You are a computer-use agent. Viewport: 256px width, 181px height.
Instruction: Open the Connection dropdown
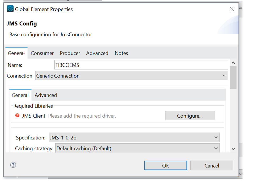tap(131, 76)
